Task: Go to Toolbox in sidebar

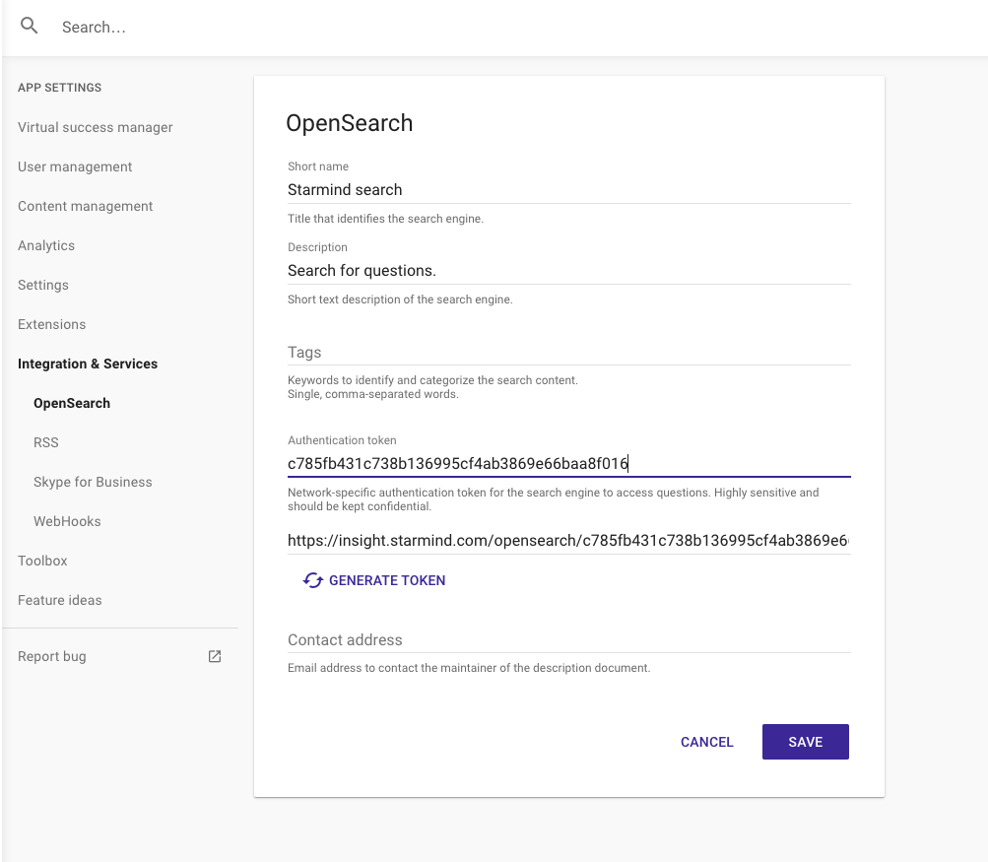Action: point(42,561)
